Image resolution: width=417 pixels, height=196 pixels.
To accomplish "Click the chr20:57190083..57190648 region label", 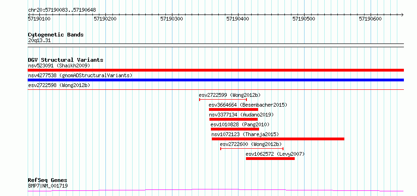I will click(x=62, y=10).
